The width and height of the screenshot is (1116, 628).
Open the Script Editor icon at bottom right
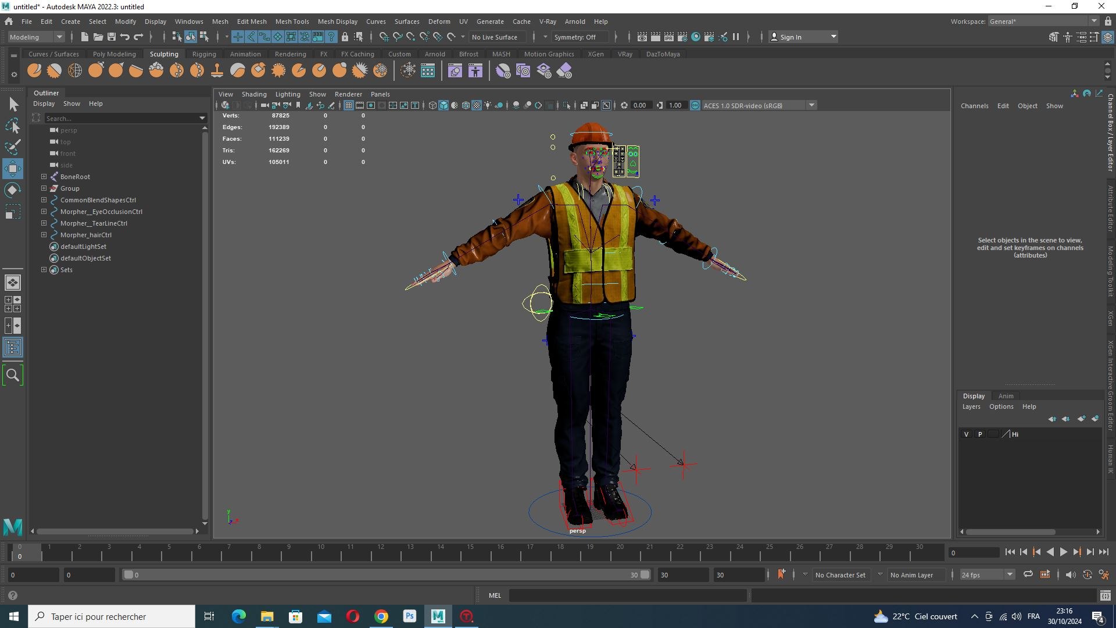1105,595
